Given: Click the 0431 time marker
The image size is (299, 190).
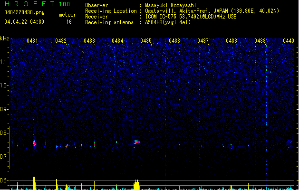Looking at the screenshot, I should 32,41.
